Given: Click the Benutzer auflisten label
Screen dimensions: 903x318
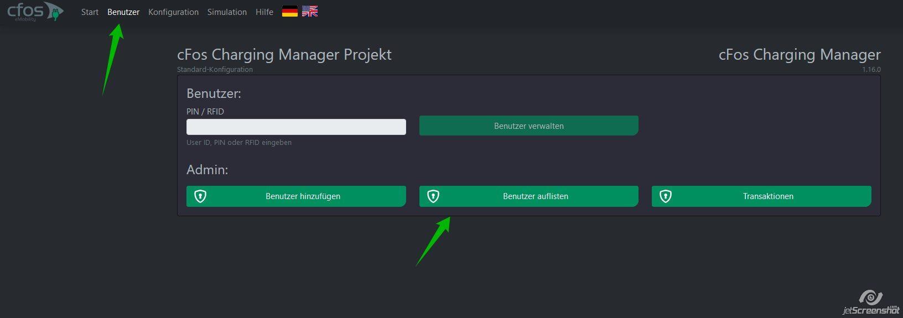Looking at the screenshot, I should (536, 196).
